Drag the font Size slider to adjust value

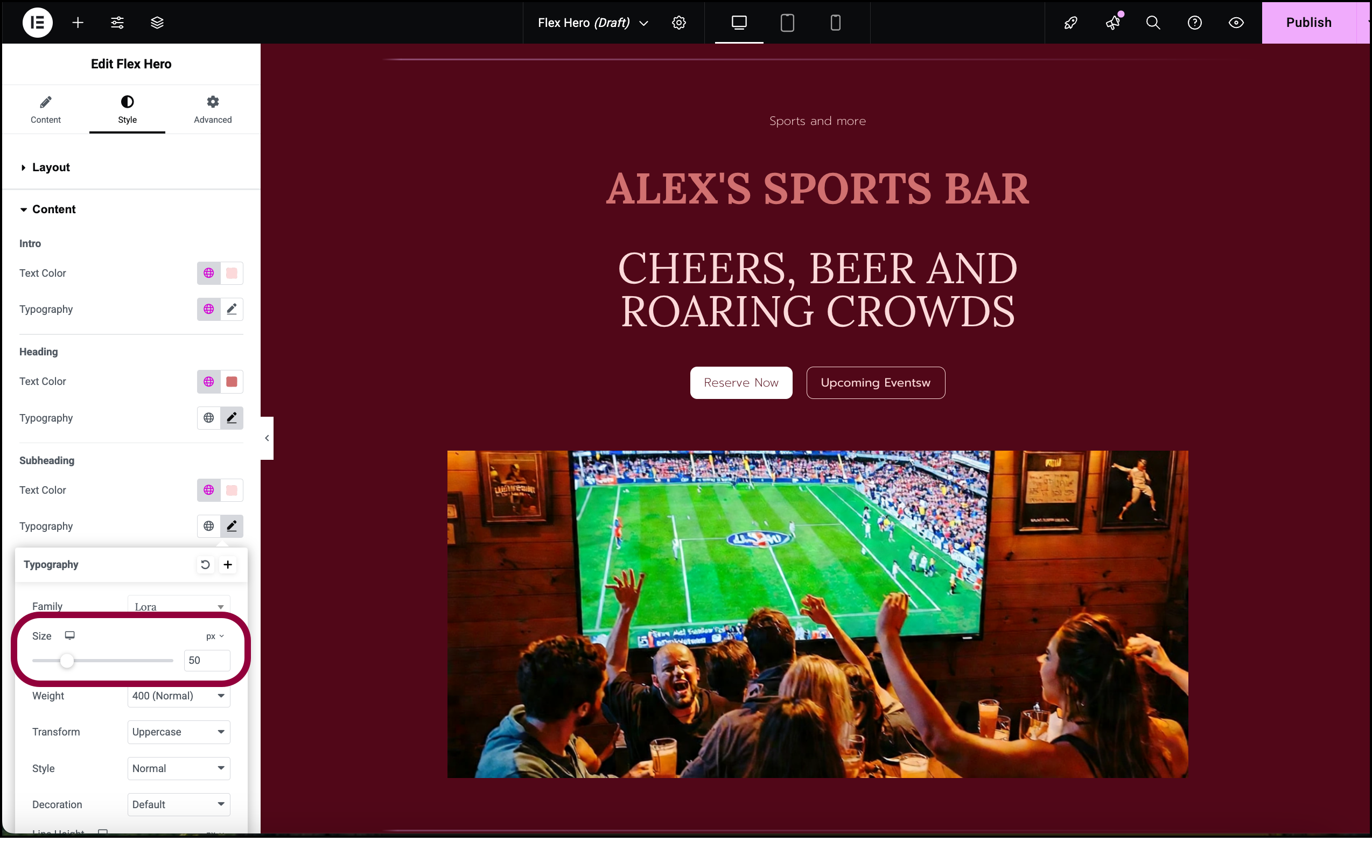tap(68, 660)
